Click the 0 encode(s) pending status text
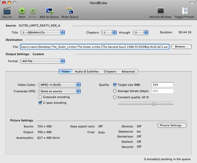 pyautogui.click(x=167, y=159)
